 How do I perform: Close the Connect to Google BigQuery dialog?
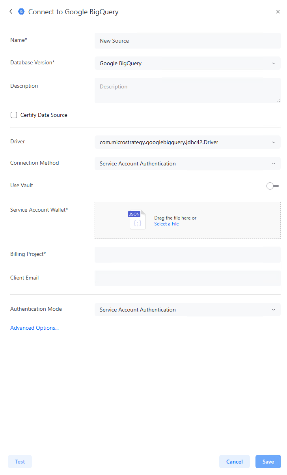[278, 12]
